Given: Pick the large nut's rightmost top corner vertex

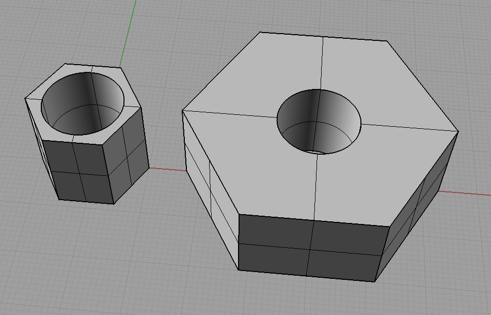Looking at the screenshot, I should pos(458,131).
